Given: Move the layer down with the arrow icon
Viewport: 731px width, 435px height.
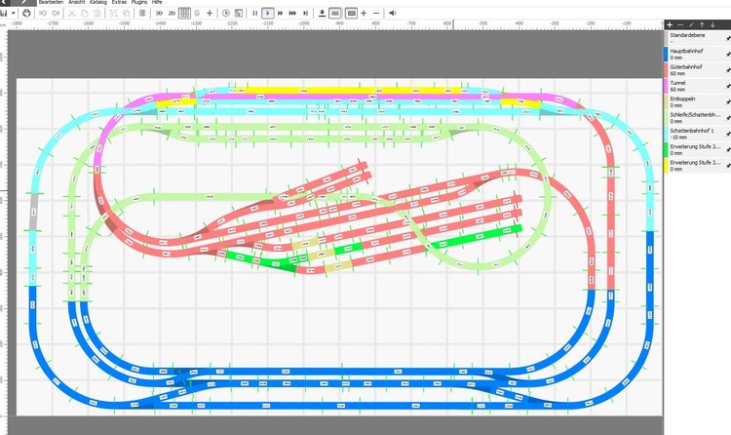Looking at the screenshot, I should pos(712,24).
